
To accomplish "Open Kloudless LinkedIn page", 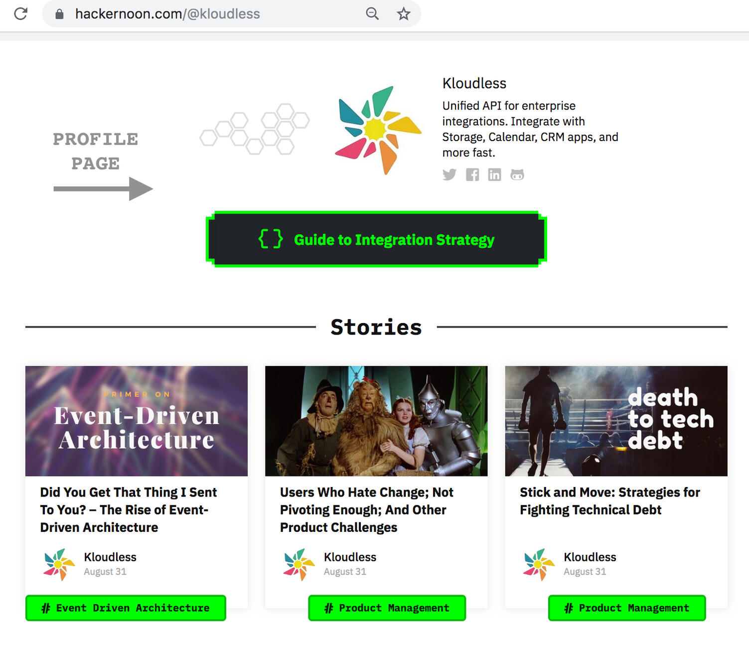I will (494, 174).
